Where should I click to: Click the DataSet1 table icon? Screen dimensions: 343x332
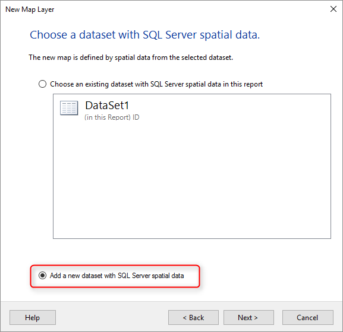pyautogui.click(x=69, y=108)
